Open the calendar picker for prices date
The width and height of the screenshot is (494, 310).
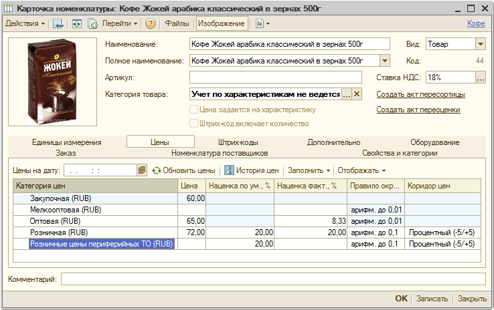coord(142,170)
